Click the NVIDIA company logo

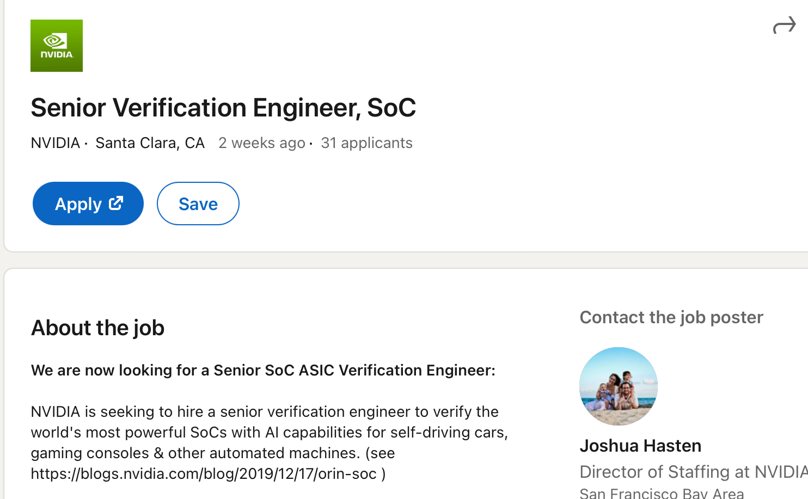pyautogui.click(x=57, y=46)
